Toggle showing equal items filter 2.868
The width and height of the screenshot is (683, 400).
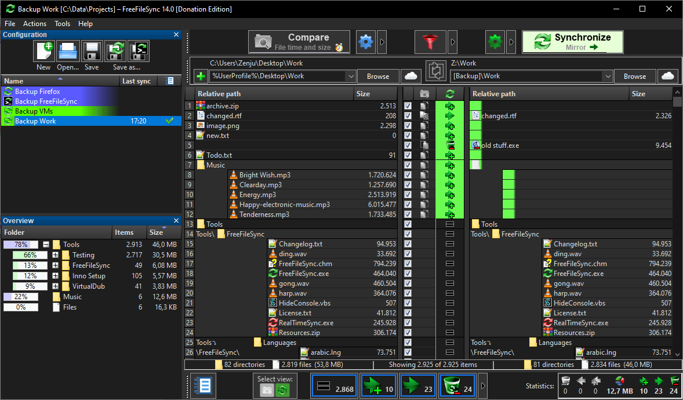click(x=334, y=386)
